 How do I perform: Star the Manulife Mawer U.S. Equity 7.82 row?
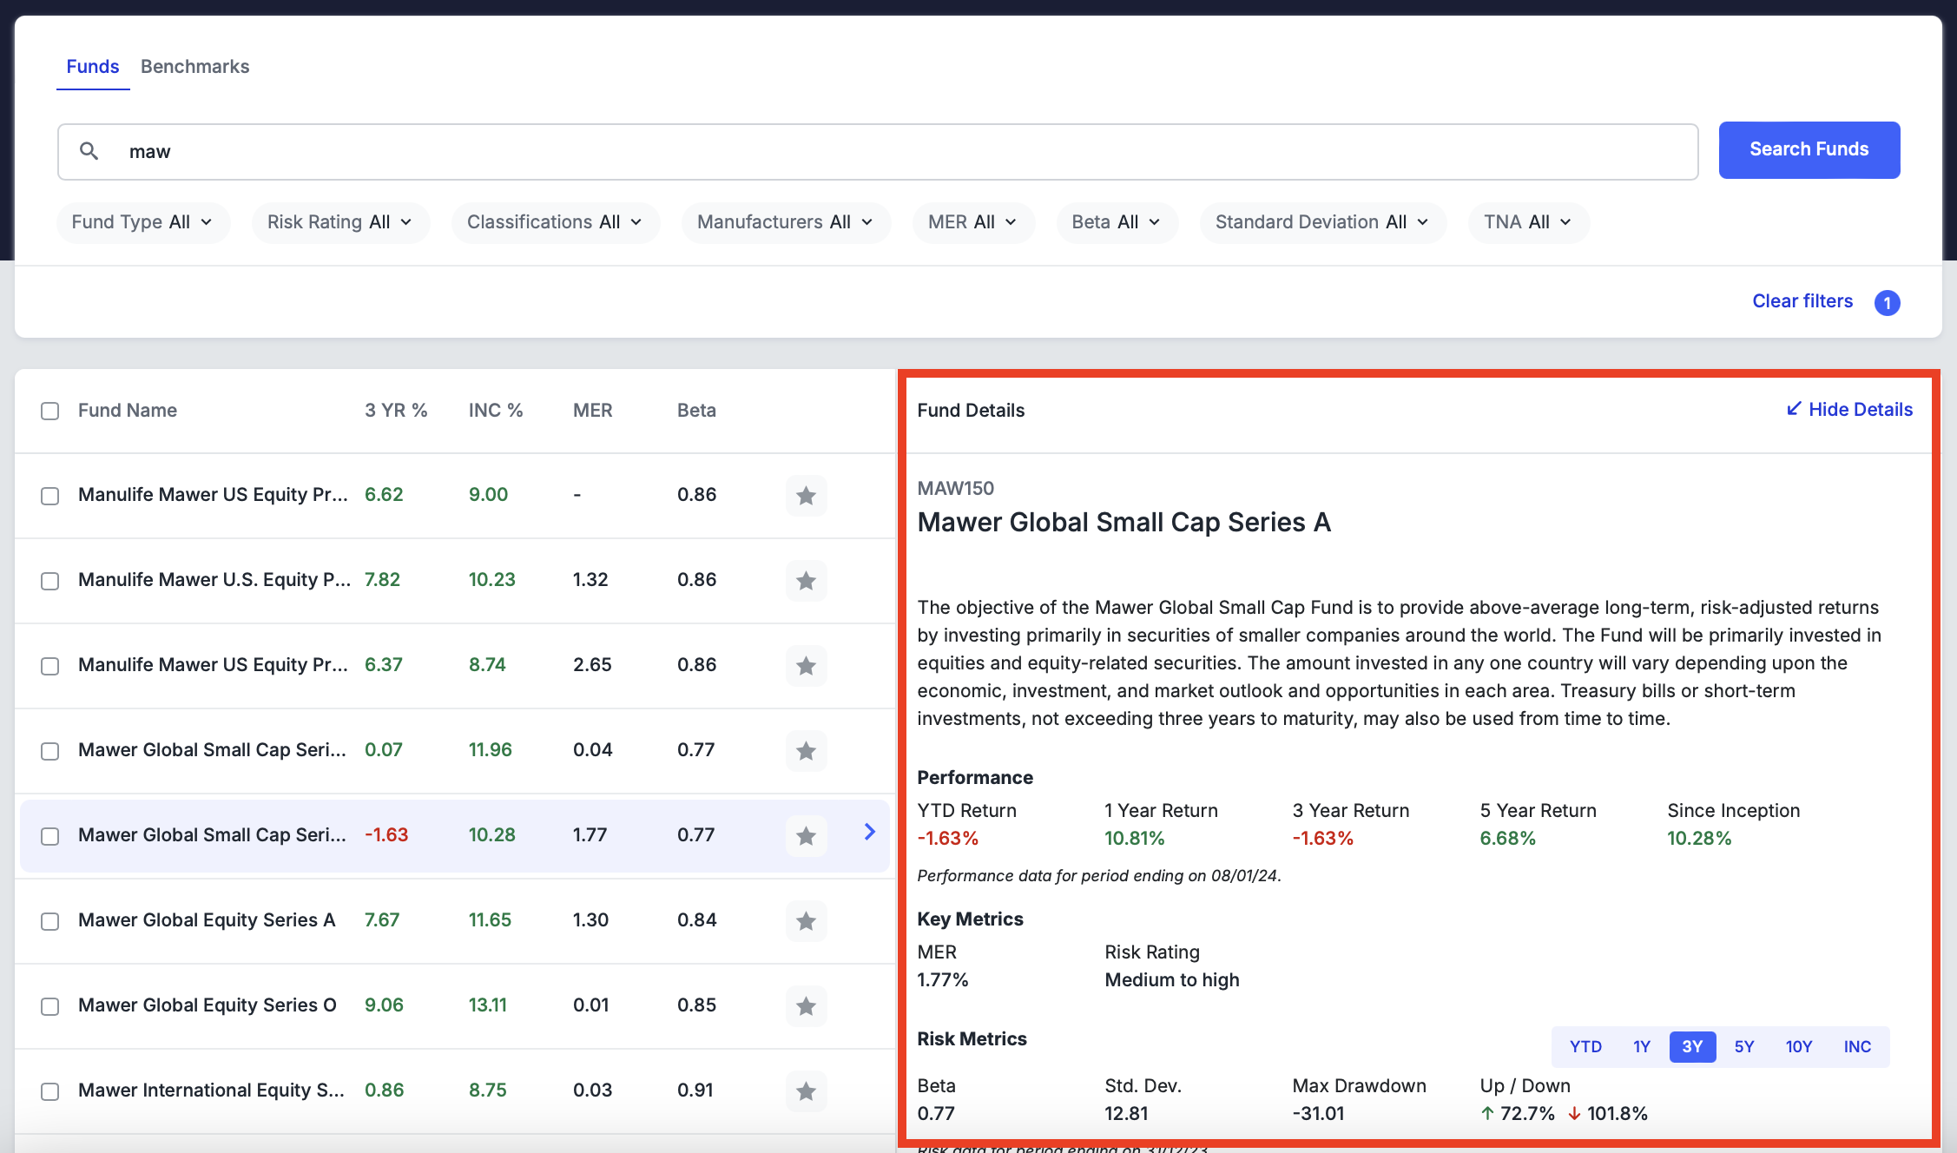[806, 580]
